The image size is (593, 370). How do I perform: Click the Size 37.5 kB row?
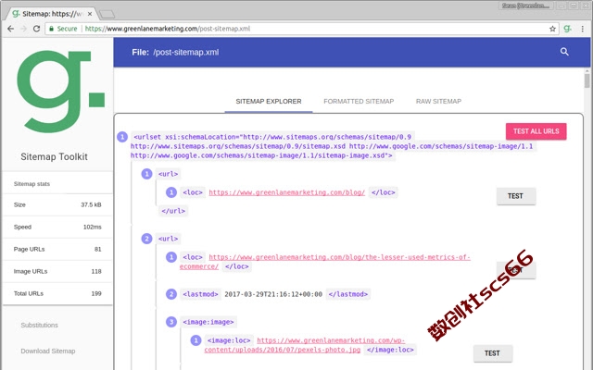point(57,204)
